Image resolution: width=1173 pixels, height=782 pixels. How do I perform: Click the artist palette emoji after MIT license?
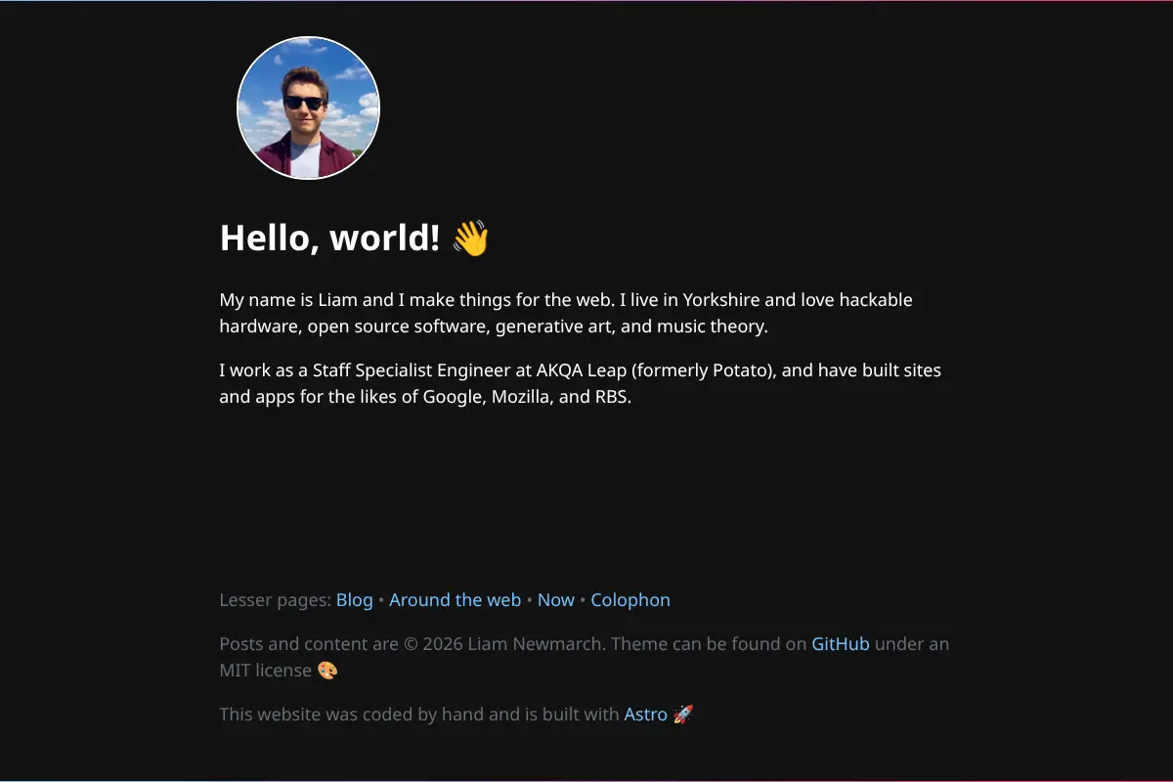coord(327,671)
